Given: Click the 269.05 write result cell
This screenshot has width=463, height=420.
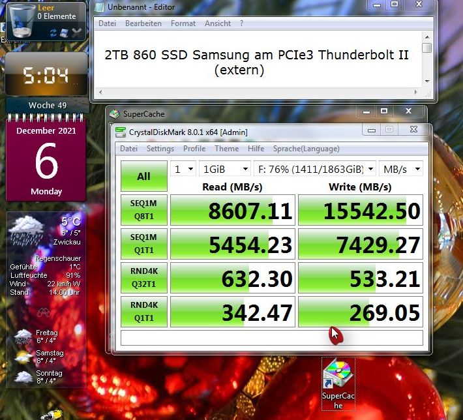Looking at the screenshot, I should click(361, 312).
